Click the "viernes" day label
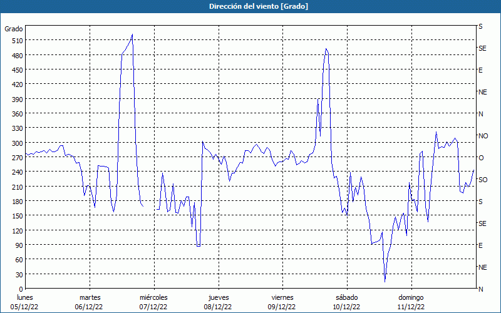 click(282, 297)
